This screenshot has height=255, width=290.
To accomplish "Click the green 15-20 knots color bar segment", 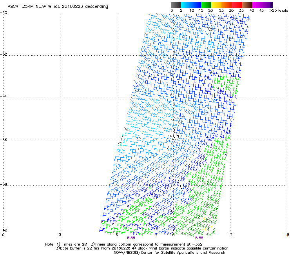I will [206, 5].
